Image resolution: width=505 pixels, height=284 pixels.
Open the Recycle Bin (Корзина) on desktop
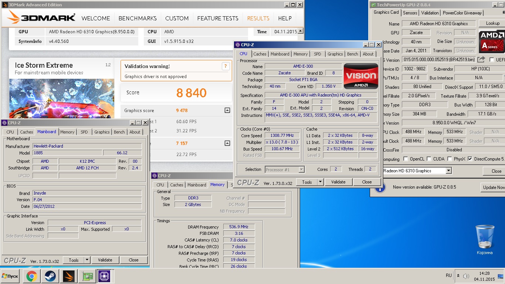(x=484, y=240)
